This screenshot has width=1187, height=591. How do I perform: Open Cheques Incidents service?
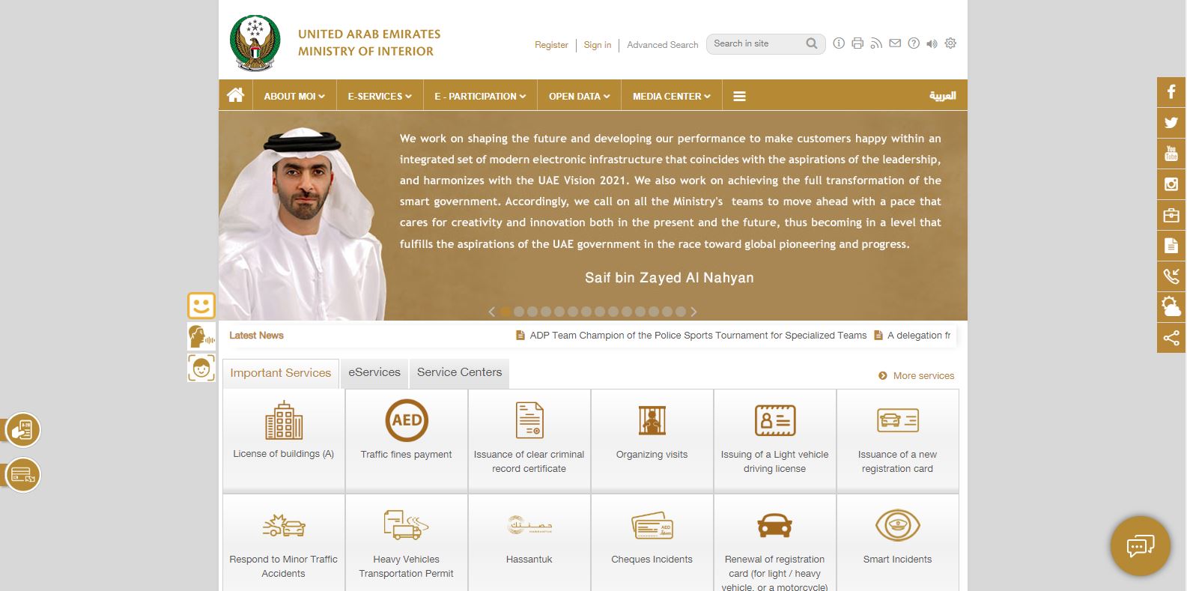(652, 543)
